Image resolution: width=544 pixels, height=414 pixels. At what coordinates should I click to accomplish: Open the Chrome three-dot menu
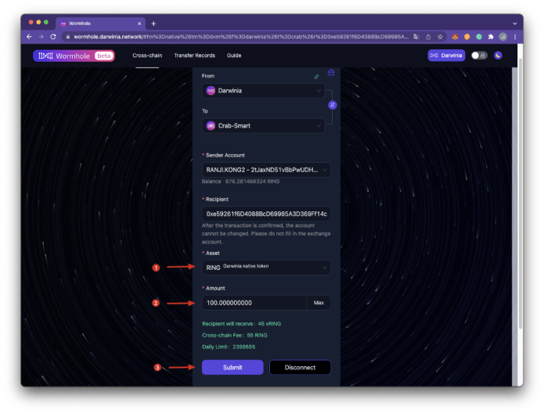point(515,37)
